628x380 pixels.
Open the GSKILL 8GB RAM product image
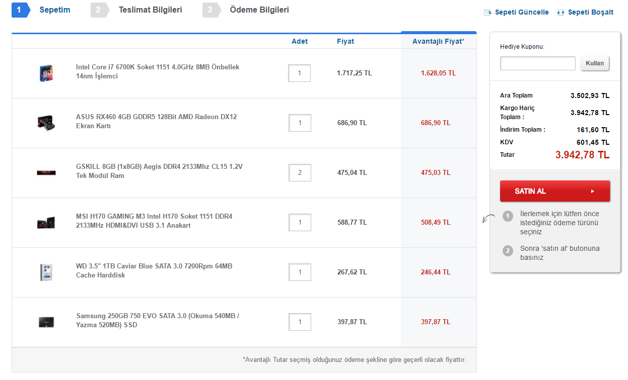coord(46,172)
